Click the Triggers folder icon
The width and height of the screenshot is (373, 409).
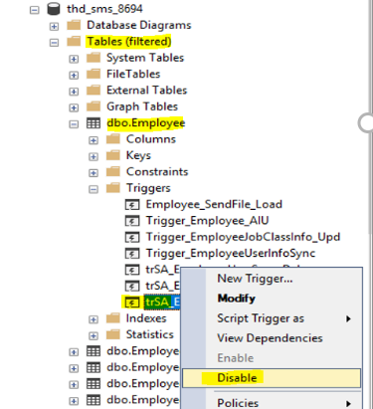(113, 187)
